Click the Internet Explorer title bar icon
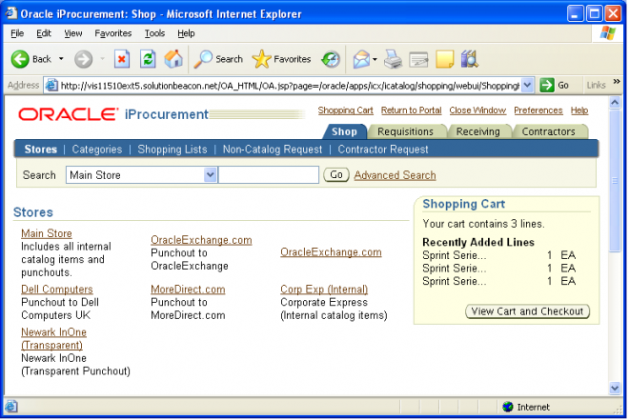 10,13
